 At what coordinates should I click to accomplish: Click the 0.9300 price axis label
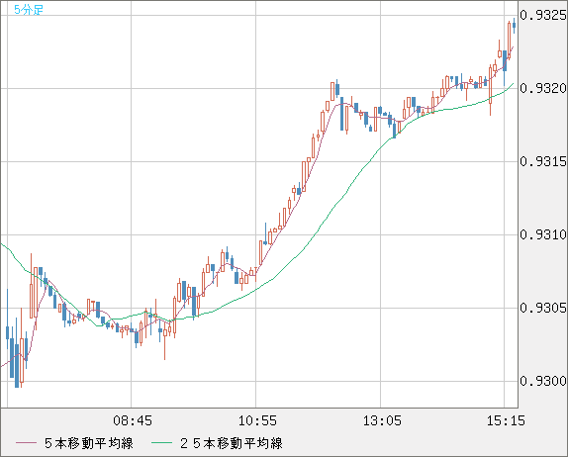click(543, 381)
